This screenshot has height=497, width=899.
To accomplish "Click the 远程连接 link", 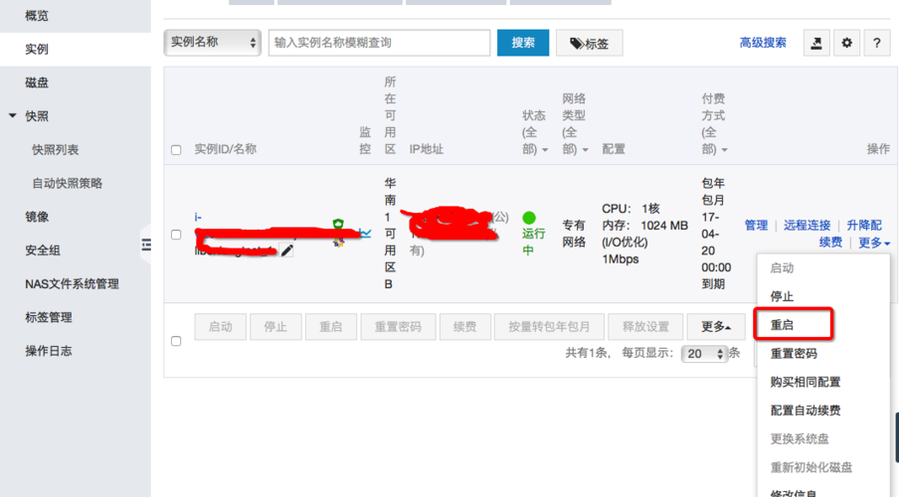I will coord(807,226).
